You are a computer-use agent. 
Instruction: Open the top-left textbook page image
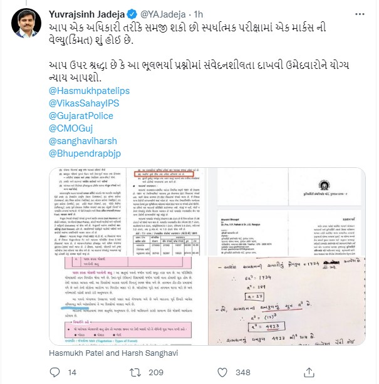(x=128, y=212)
